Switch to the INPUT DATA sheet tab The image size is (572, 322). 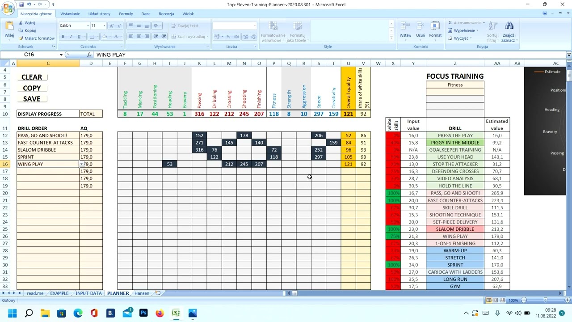click(x=88, y=293)
